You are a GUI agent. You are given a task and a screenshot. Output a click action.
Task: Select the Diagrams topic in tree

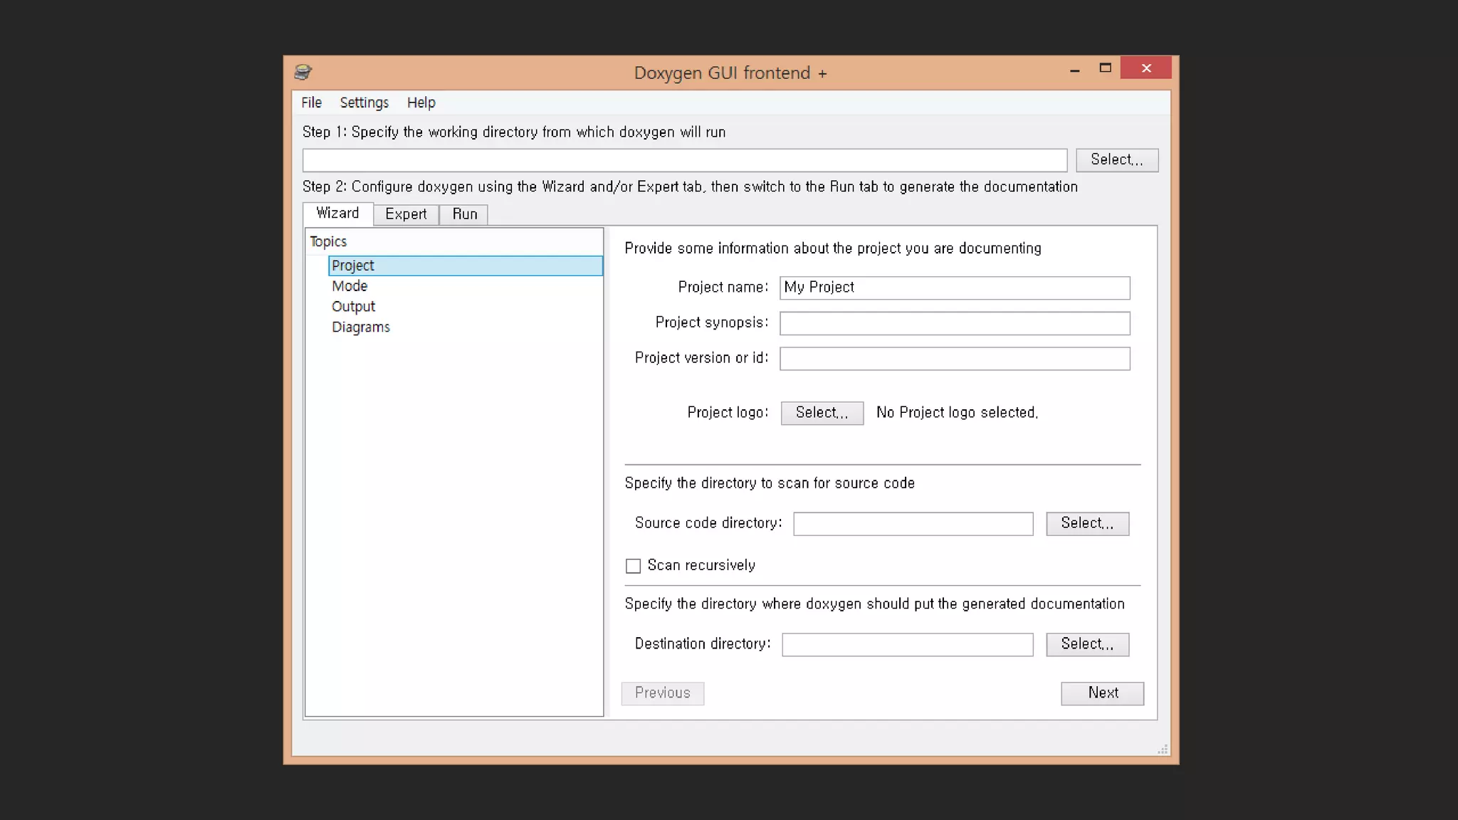click(x=361, y=327)
